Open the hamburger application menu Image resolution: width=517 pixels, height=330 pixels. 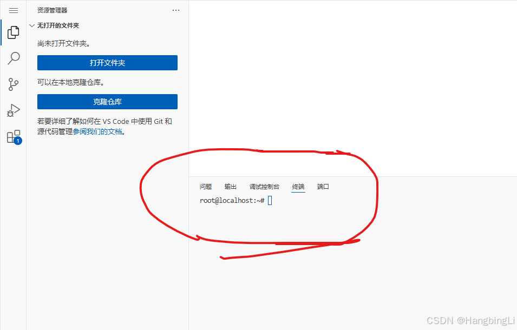(x=14, y=10)
